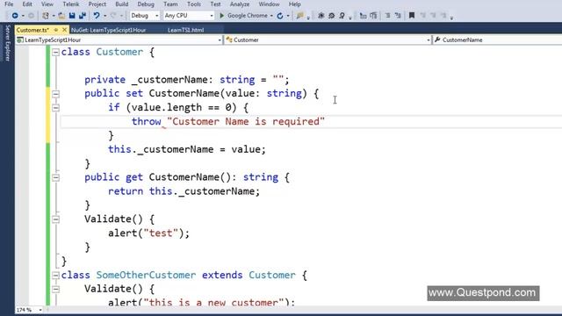Open the Window menu

[x=269, y=4]
